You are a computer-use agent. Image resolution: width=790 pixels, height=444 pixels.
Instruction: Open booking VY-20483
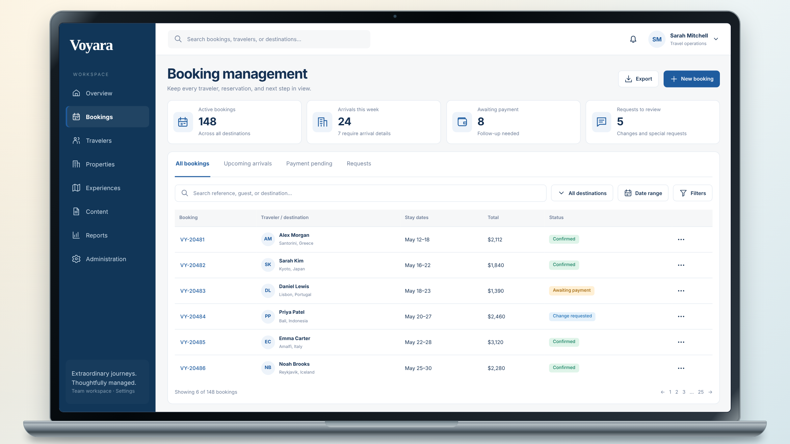193,291
